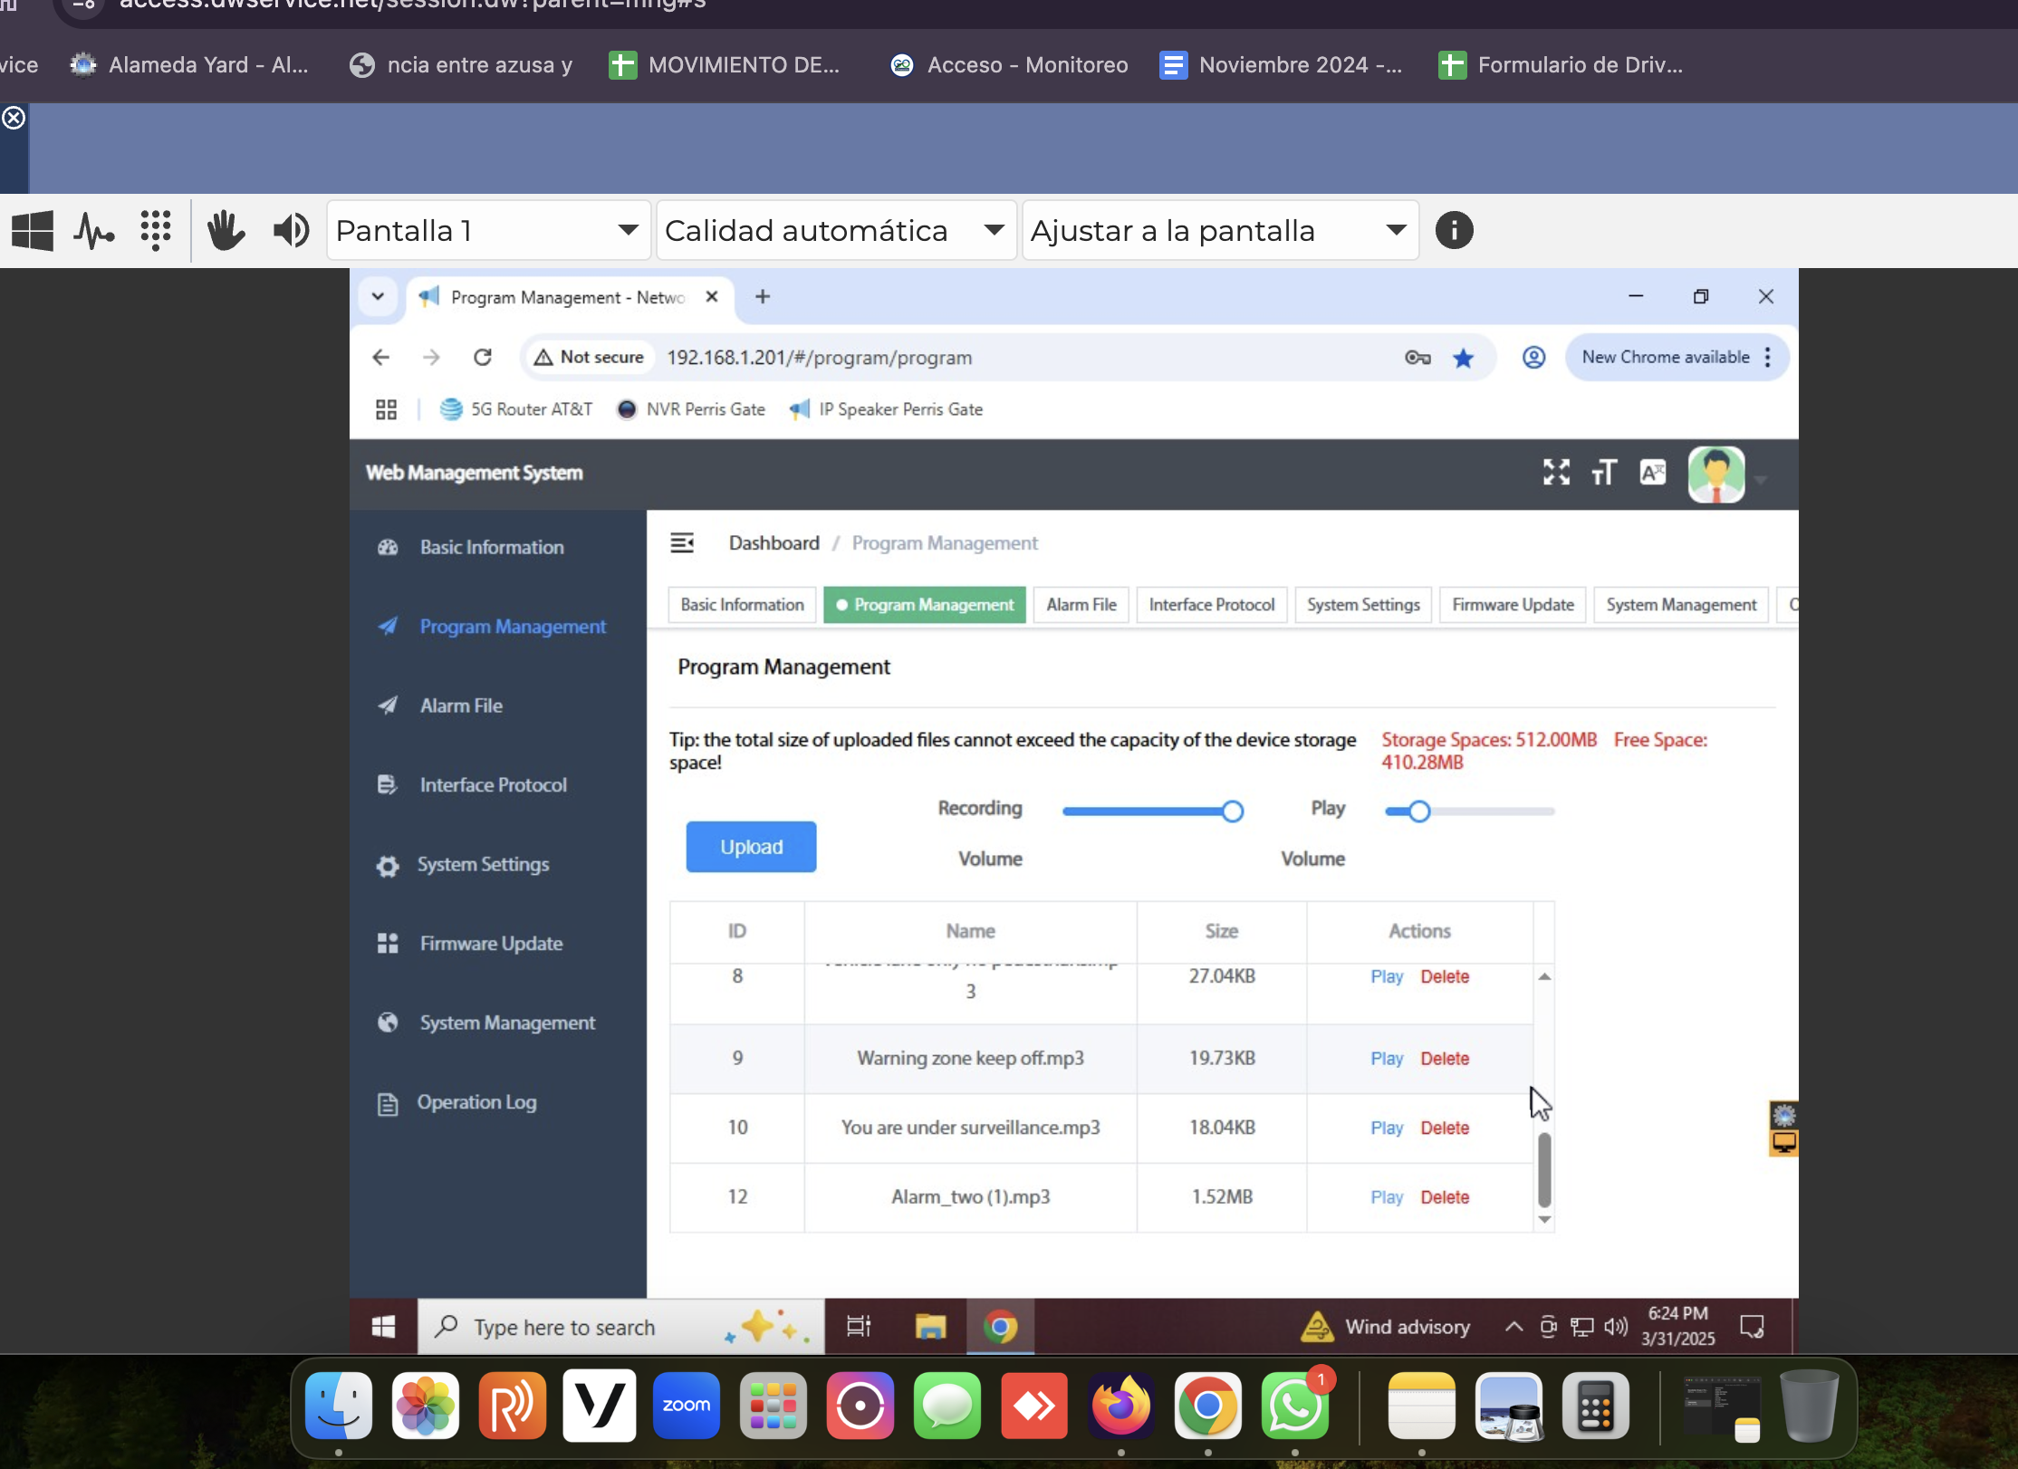Select System Management in sidebar

[498, 1023]
